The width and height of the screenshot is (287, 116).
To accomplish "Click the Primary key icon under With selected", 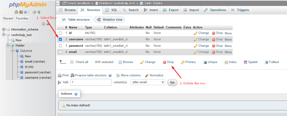I will (x=182, y=62).
